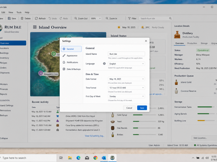The width and height of the screenshot is (217, 162).
Task: Open File Explorer from taskbar
Action: tap(70, 158)
